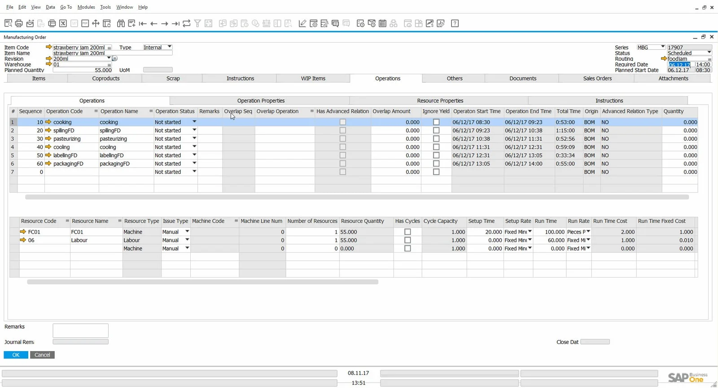Go to Next Record arrow icon

coord(165,23)
